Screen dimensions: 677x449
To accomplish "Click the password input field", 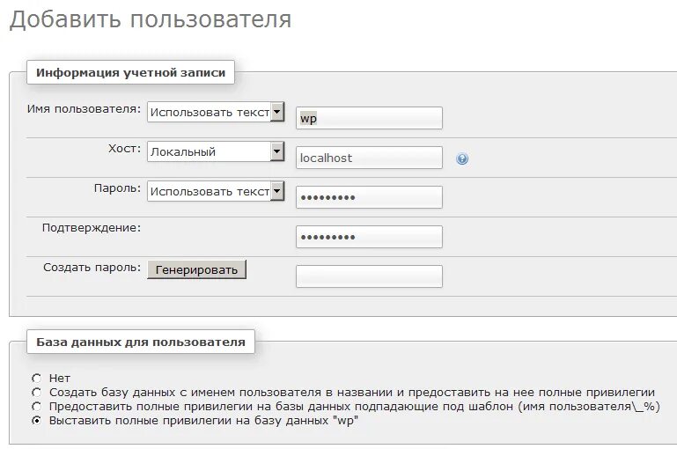I will click(369, 197).
